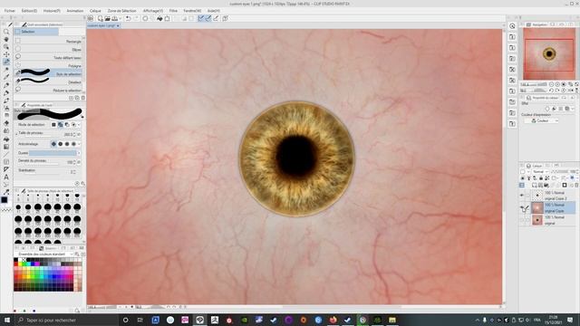
Task: Select the Polyline selection sub tool
Action: [x=49, y=65]
